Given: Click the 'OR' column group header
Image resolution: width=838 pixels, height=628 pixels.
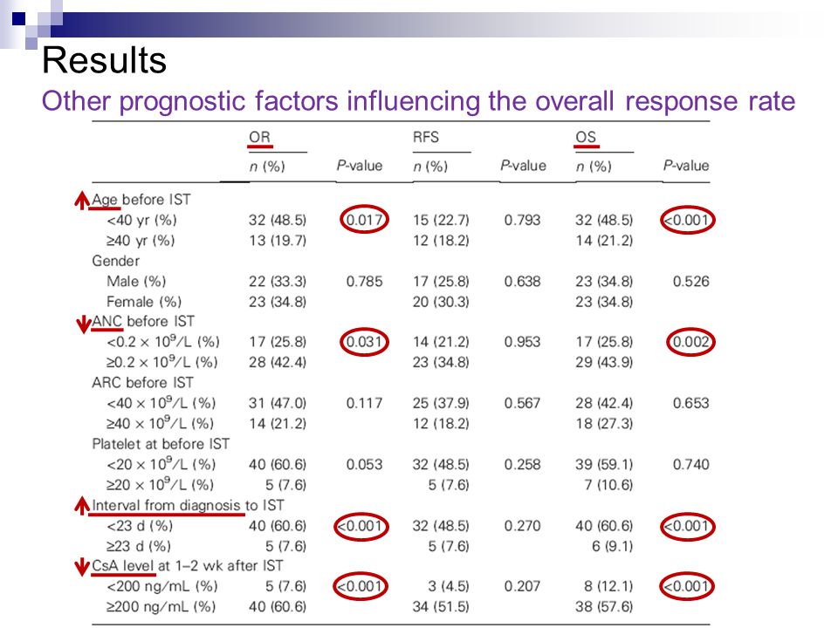Looking at the screenshot, I should tap(260, 137).
